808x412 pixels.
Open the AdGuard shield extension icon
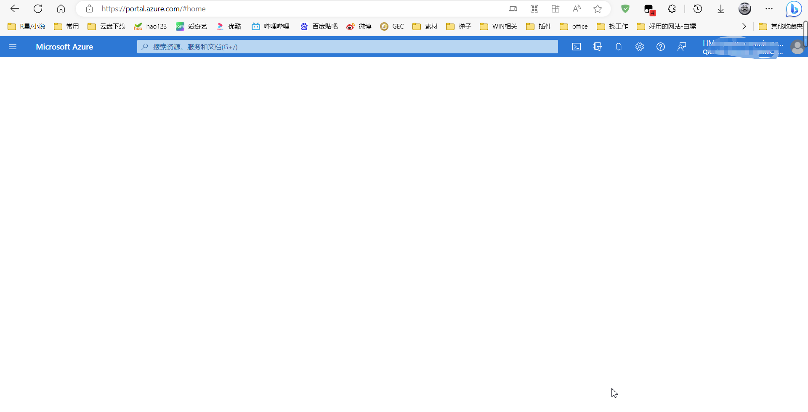[x=625, y=8]
